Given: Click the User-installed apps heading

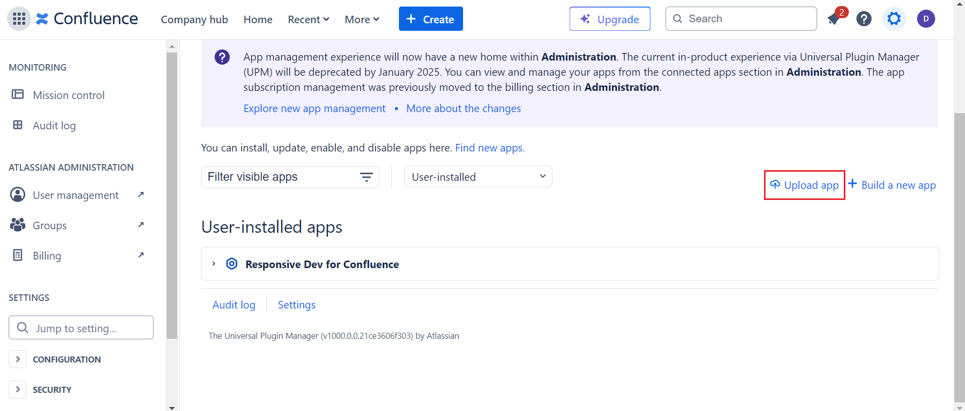Looking at the screenshot, I should [272, 227].
